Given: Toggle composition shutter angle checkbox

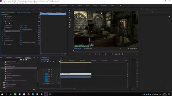Looking at the screenshot, I should (20, 42).
